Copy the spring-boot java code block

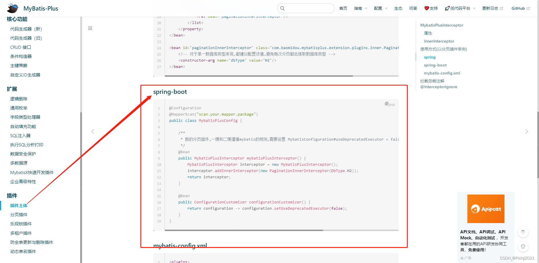tap(386, 104)
